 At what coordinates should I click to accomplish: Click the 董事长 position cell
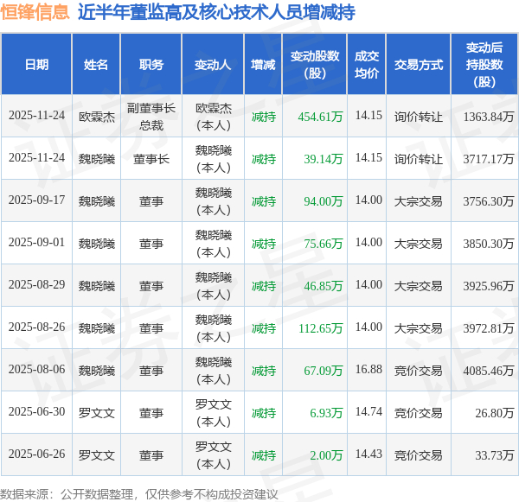pos(151,159)
